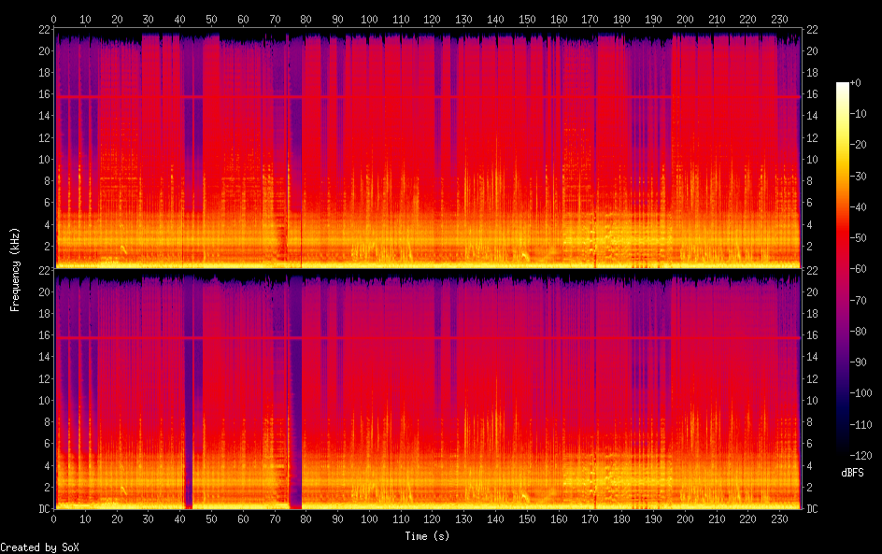Click "20" on the upper channel's right axis
Viewport: 882px width, 554px height.
pos(812,50)
